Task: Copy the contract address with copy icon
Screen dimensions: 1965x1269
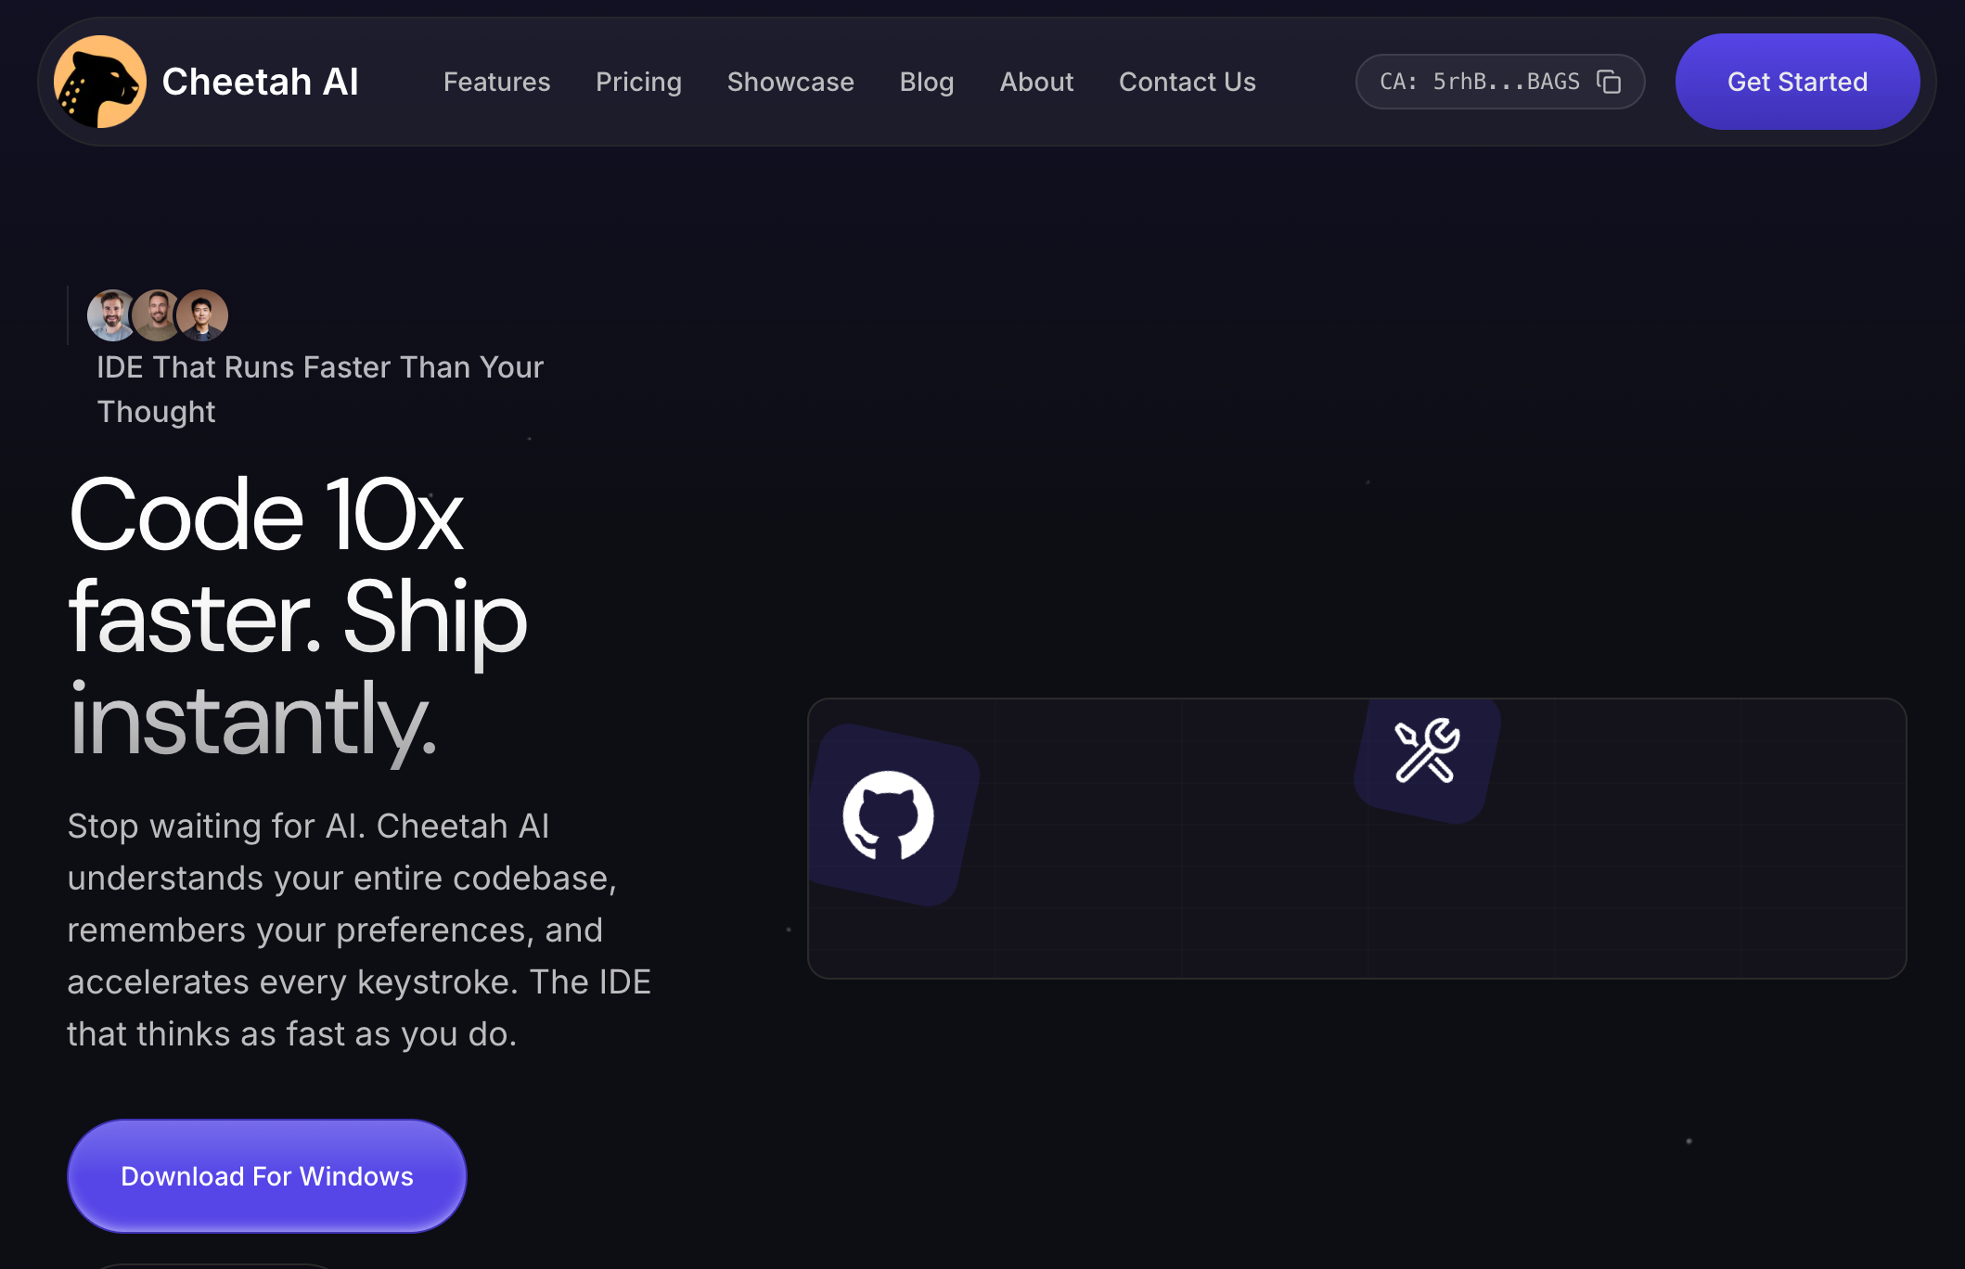Action: [x=1609, y=82]
